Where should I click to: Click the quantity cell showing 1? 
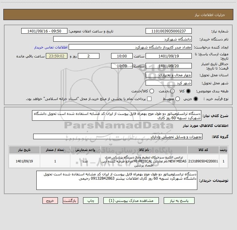[x=55, y=161]
